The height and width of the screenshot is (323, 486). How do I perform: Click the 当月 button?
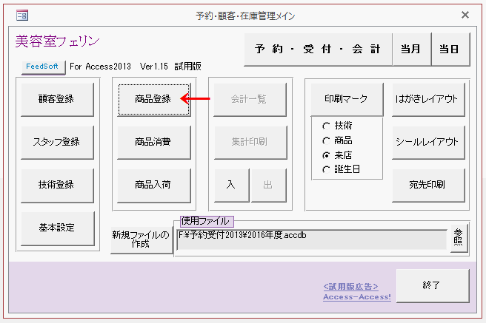click(411, 49)
